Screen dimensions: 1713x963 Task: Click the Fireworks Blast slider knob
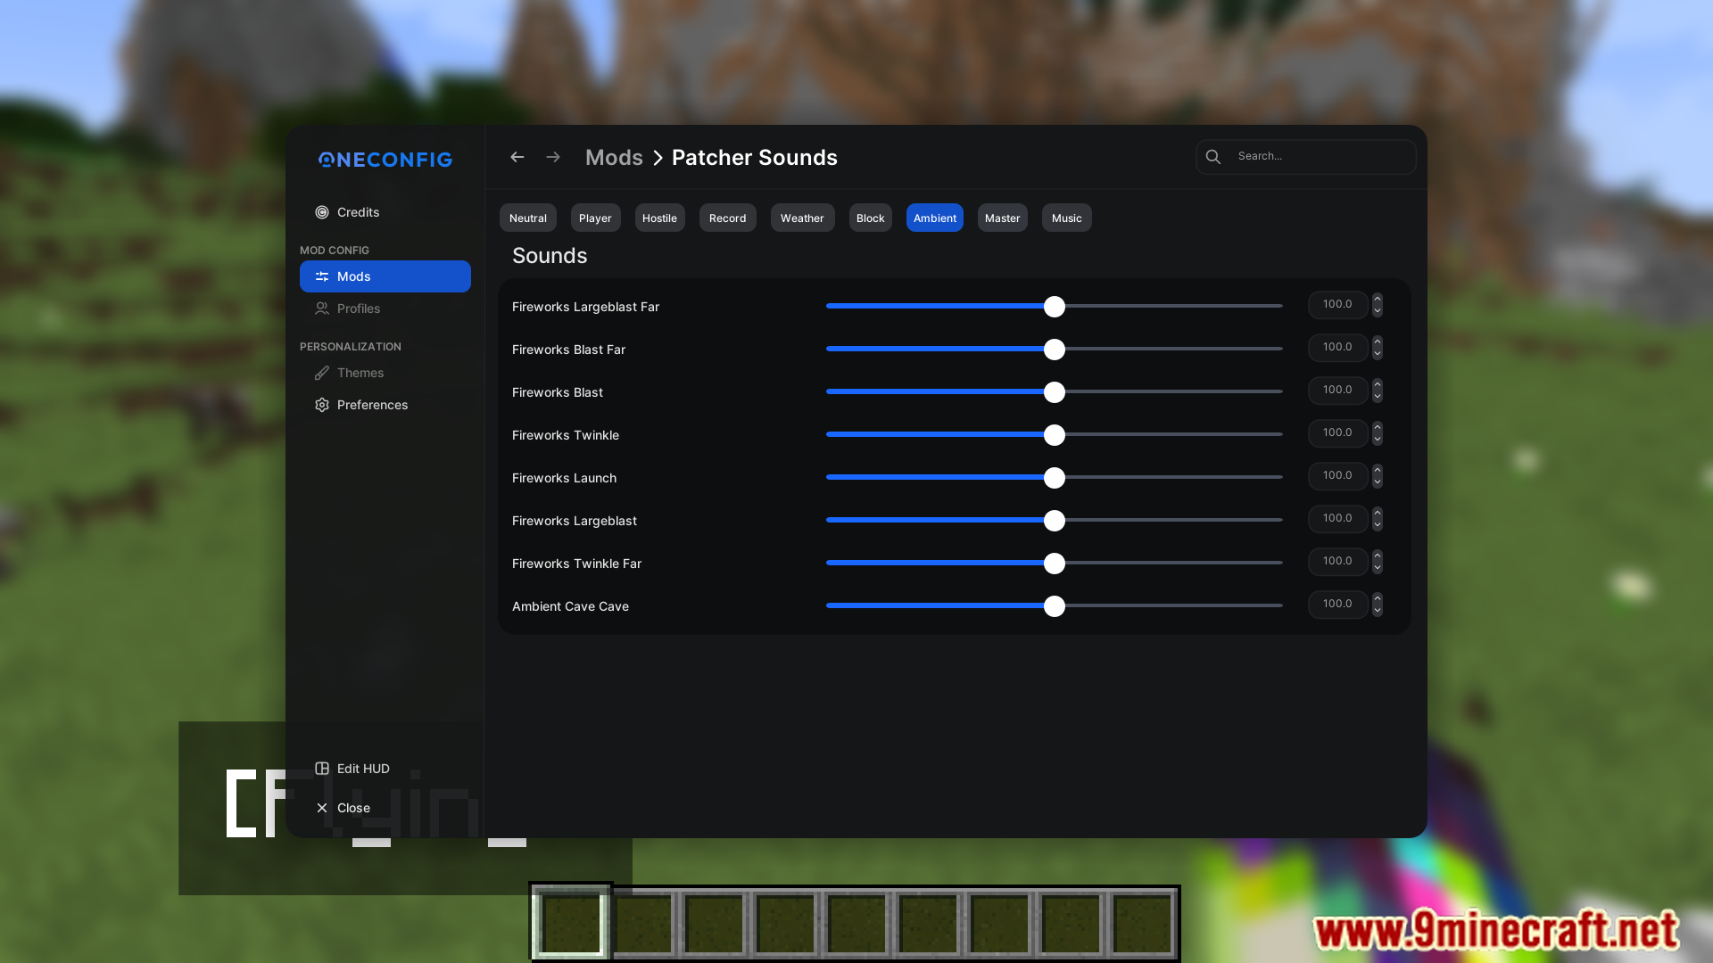1055,392
